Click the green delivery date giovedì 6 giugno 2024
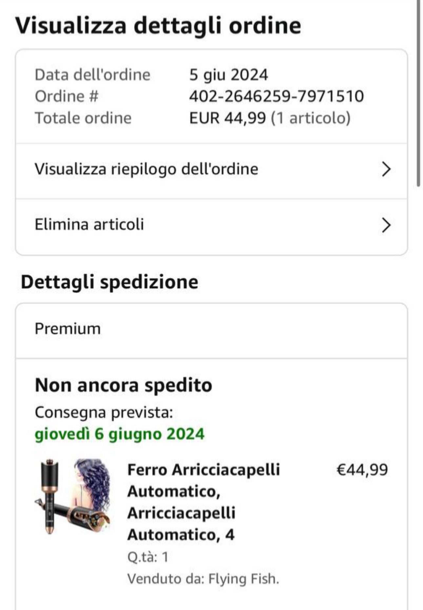This screenshot has height=610, width=423. pyautogui.click(x=120, y=434)
